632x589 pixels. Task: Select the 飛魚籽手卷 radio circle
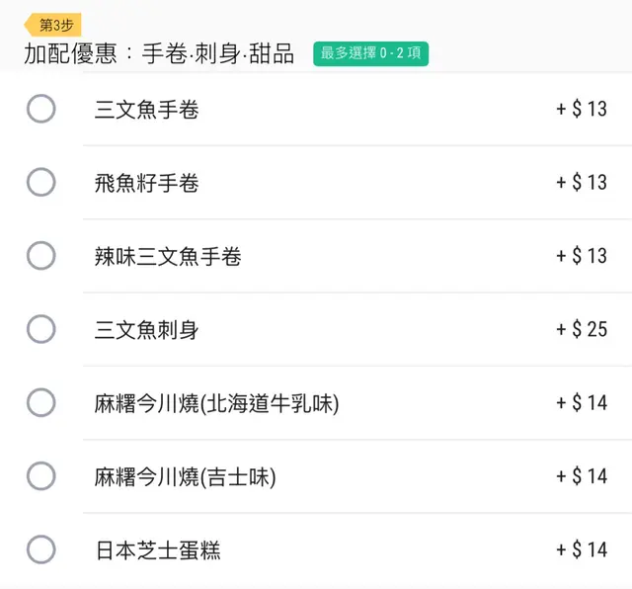point(40,182)
